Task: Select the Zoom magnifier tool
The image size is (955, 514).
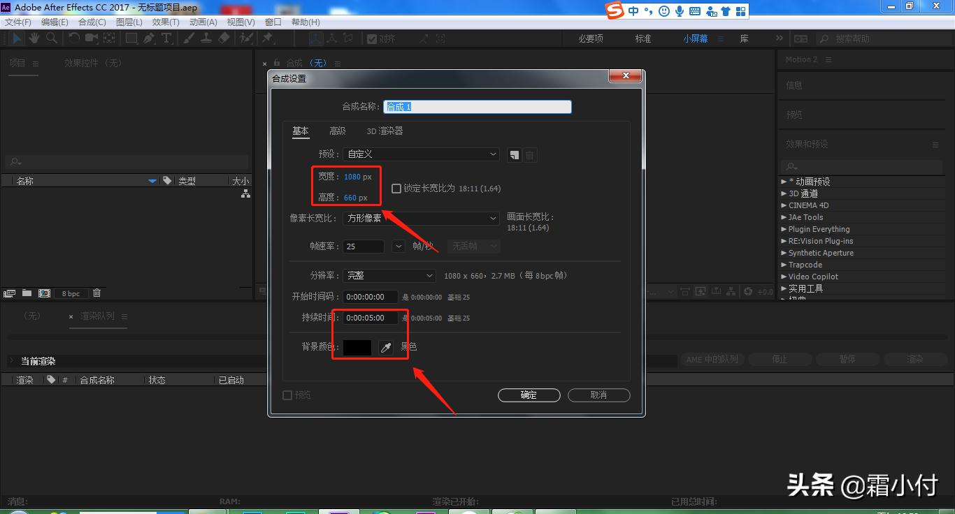Action: [51, 38]
